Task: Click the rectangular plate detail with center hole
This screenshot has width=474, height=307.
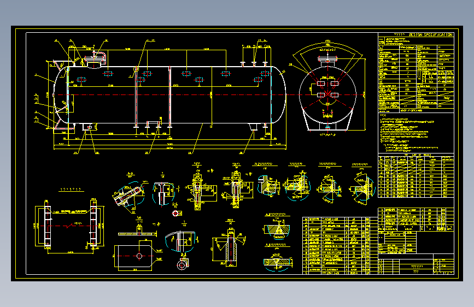Action: tap(135, 256)
